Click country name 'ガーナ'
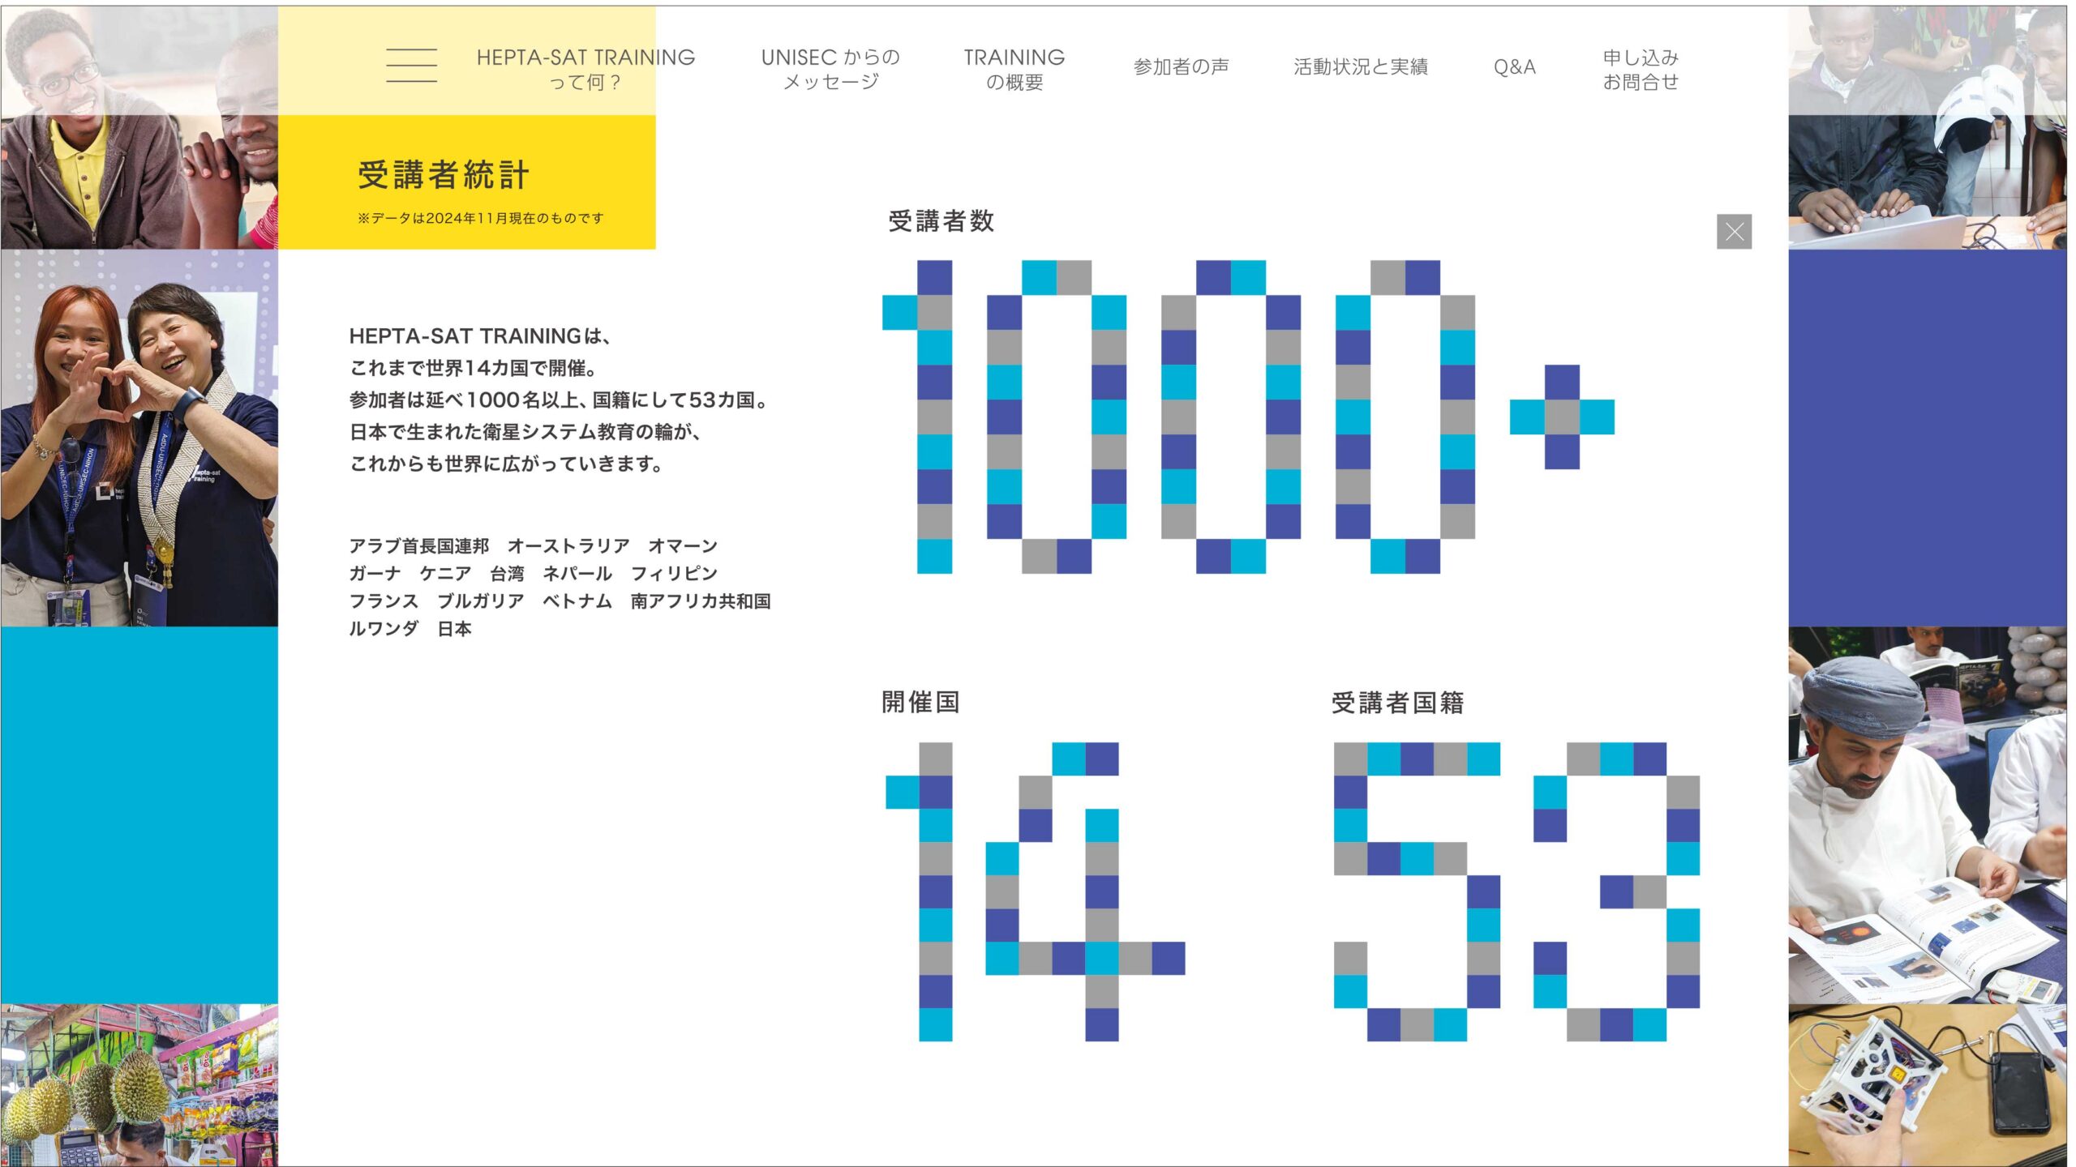2076x1167 pixels. point(375,574)
